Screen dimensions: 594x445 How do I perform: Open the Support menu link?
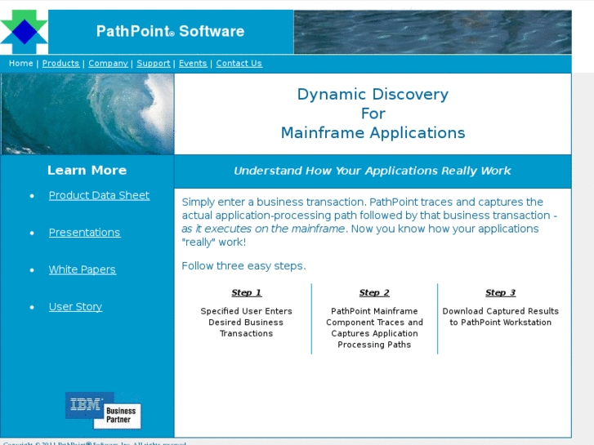point(154,63)
